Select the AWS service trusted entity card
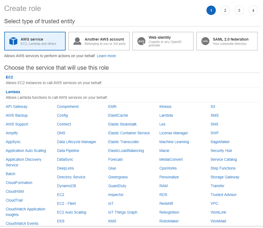Image resolution: width=263 pixels, height=228 pixels. pos(35,41)
